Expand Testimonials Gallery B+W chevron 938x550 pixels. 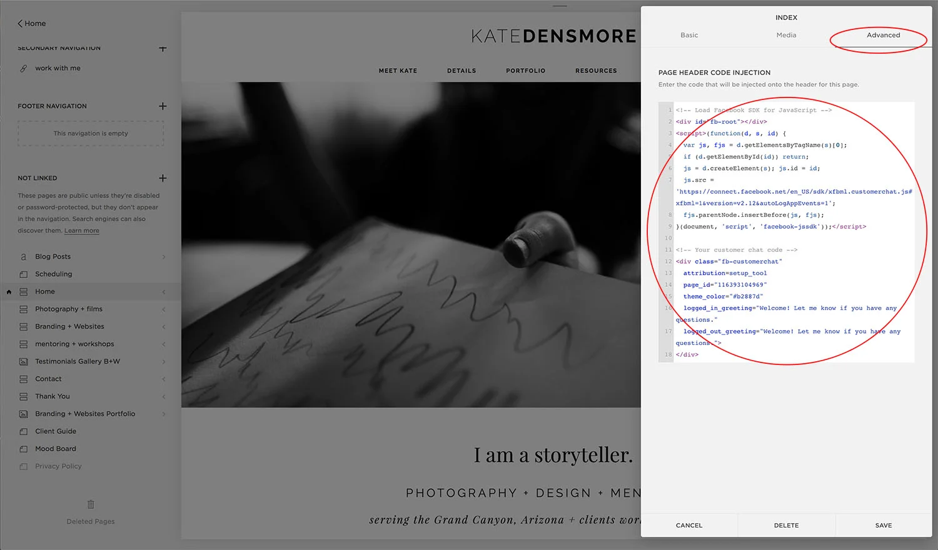[x=164, y=362]
